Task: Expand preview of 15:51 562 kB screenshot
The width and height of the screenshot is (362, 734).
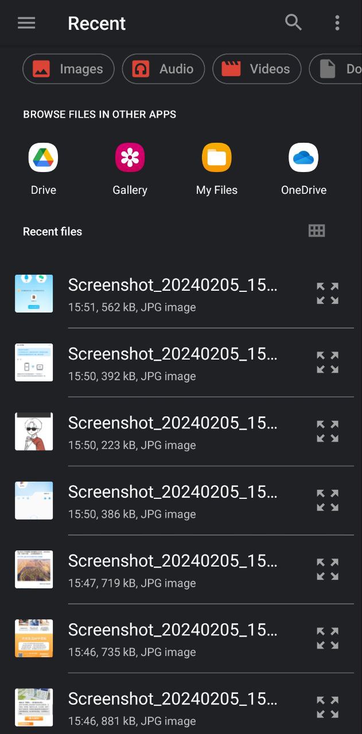Action: (x=328, y=293)
